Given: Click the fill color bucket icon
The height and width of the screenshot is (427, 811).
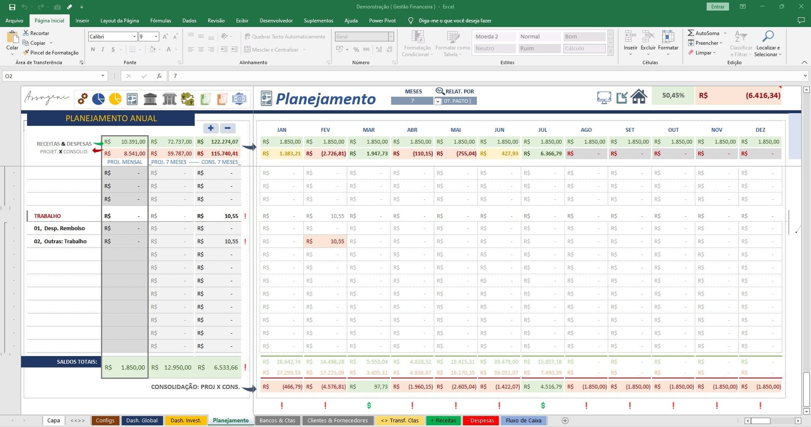Looking at the screenshot, I should tap(152, 49).
